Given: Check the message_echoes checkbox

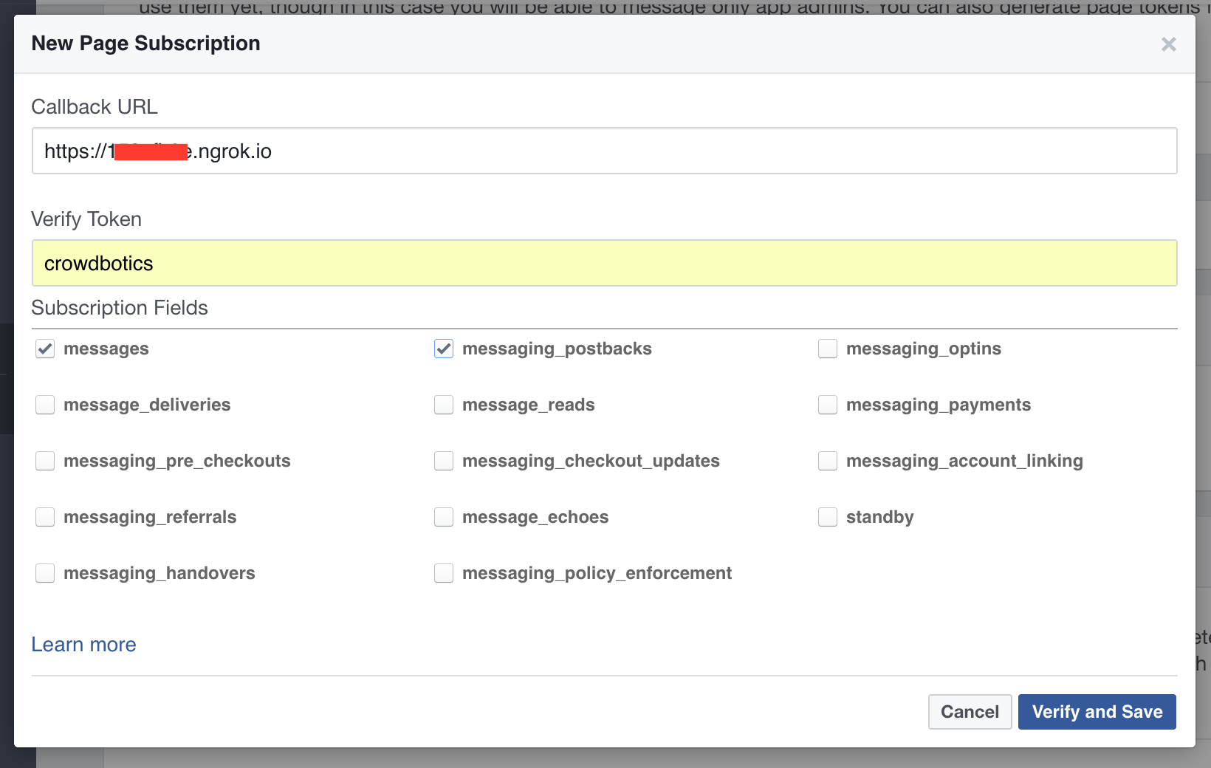Looking at the screenshot, I should (444, 517).
